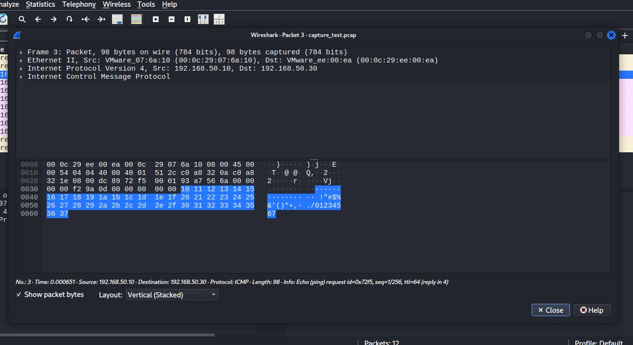This screenshot has width=633, height=345.
Task: Close the Packet 3 dialog window
Action: pos(611,35)
